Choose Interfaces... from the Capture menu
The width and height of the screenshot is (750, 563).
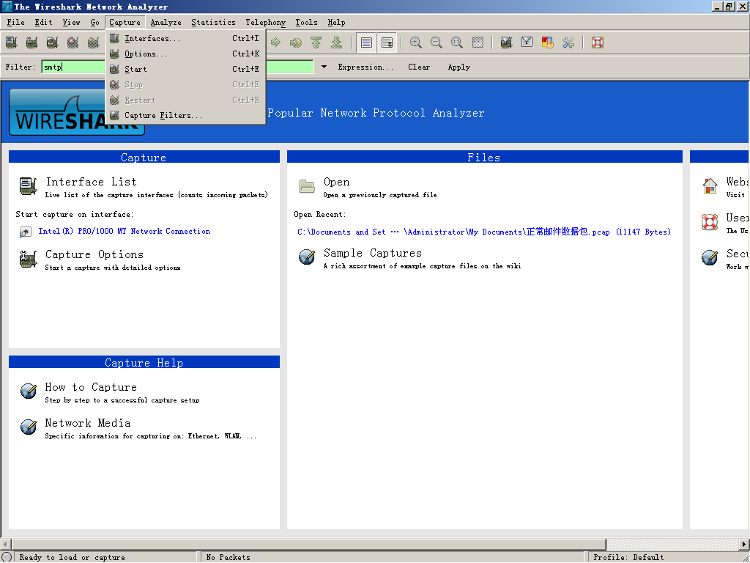[152, 38]
